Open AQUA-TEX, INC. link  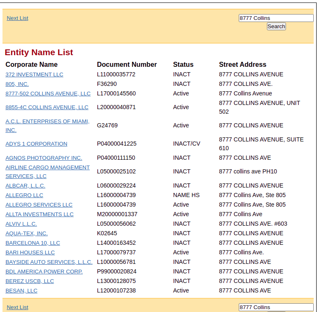tap(26, 233)
